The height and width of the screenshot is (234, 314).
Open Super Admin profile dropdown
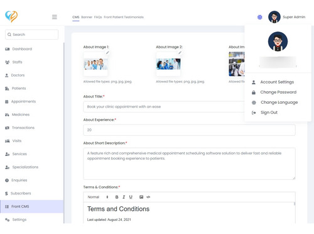coord(286,17)
